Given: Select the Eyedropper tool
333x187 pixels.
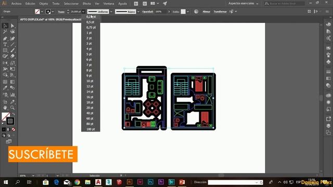Looking at the screenshot, I should 5,88.
